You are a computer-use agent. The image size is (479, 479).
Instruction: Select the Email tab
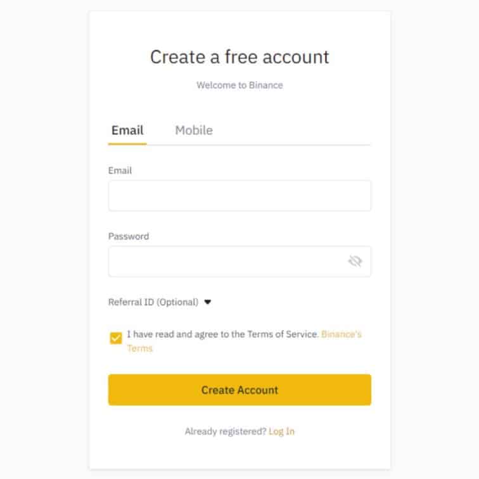click(127, 131)
